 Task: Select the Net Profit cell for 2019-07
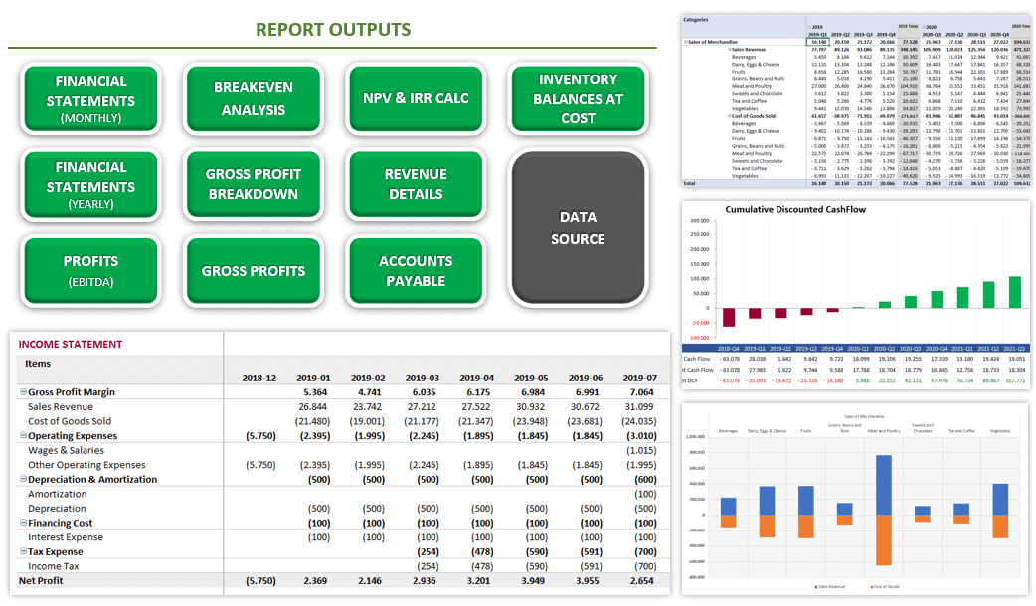[639, 581]
